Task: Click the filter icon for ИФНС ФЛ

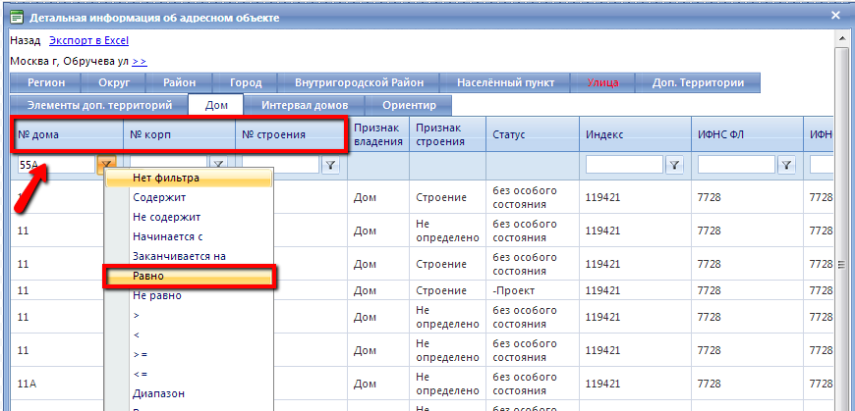Action: click(786, 165)
